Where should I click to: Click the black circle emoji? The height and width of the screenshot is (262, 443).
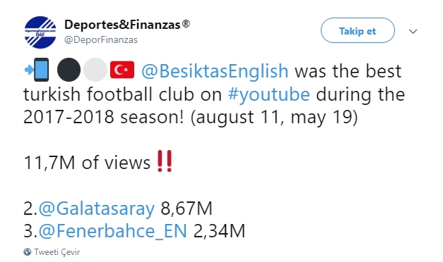(69, 70)
